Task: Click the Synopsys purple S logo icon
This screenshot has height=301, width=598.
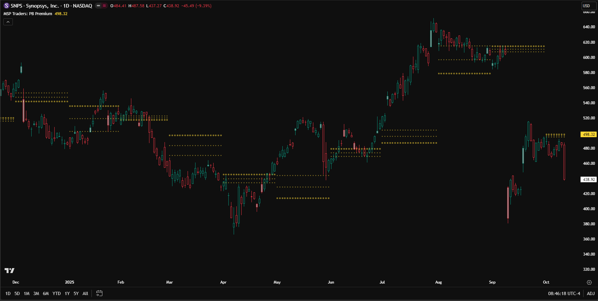Action: click(x=6, y=6)
